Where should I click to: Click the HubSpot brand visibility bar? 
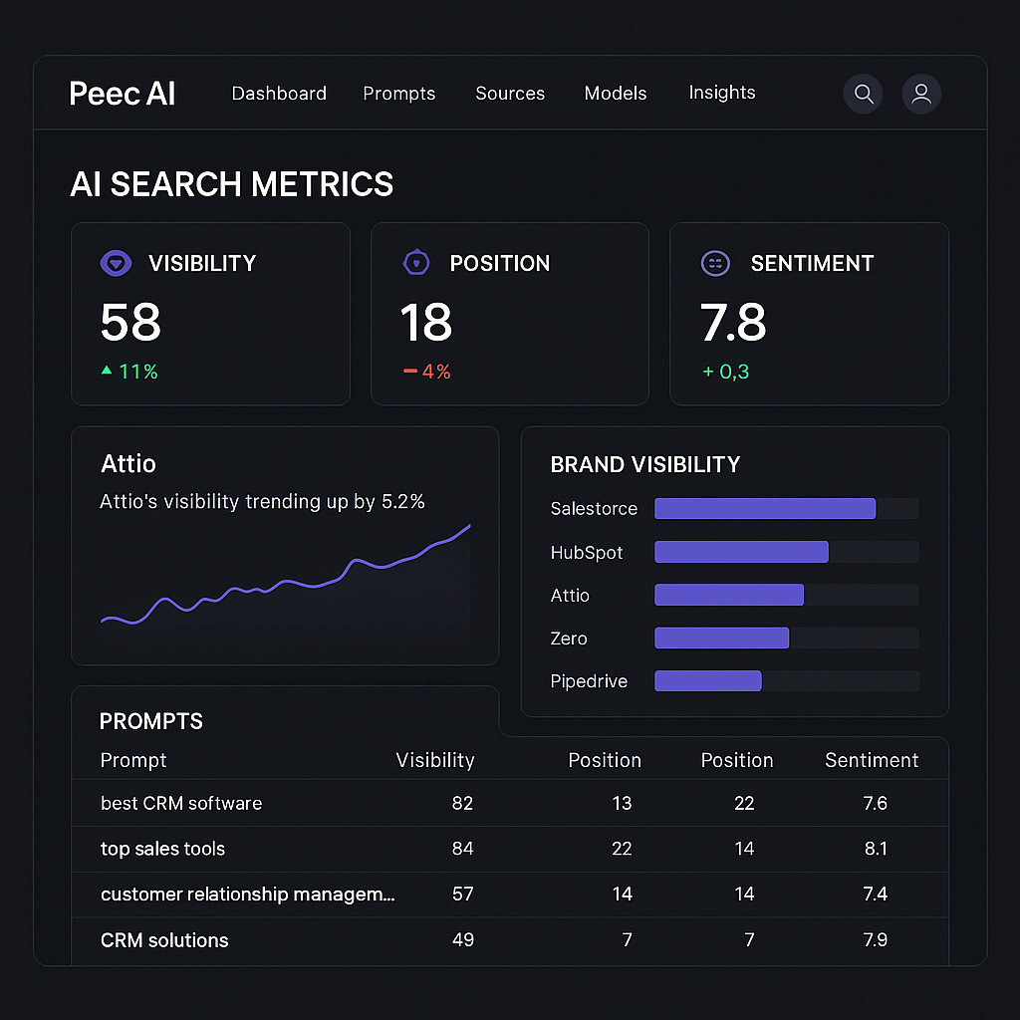tap(741, 552)
